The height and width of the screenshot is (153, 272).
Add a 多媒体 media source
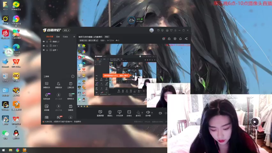129,113
